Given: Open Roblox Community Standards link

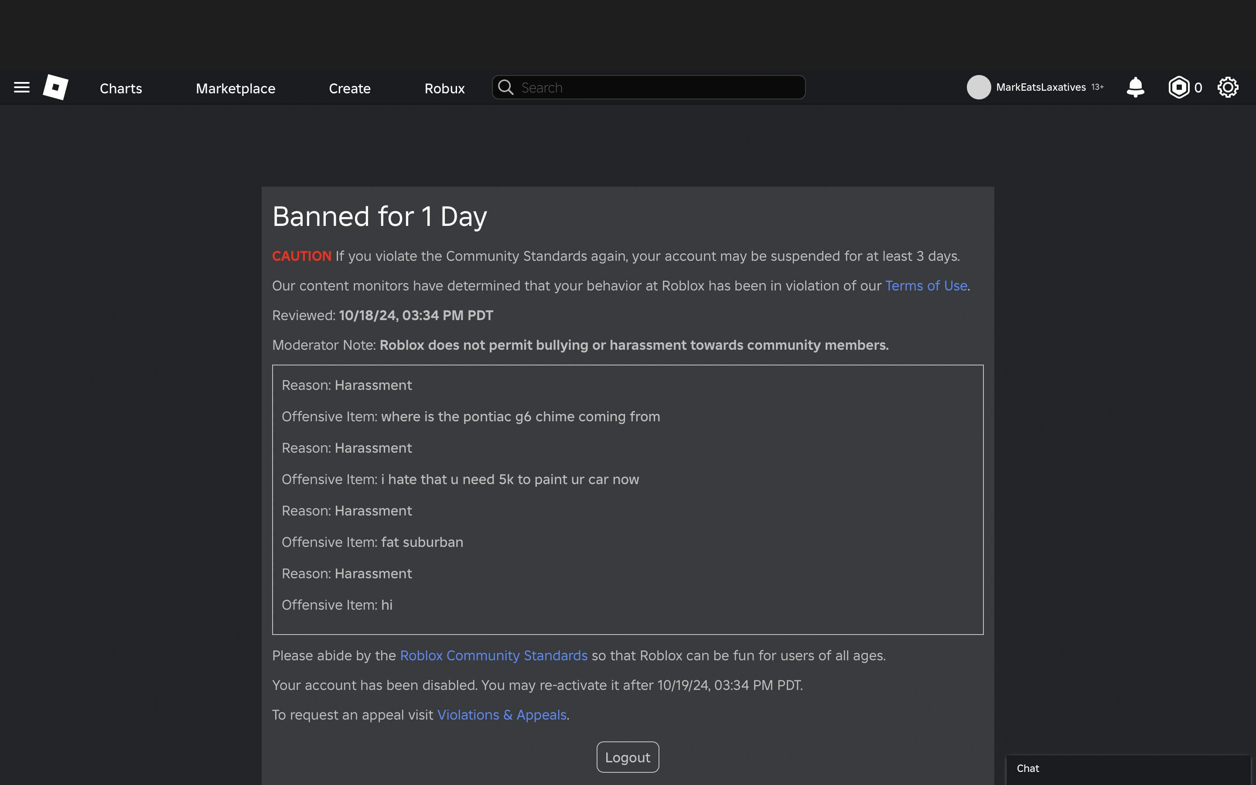Looking at the screenshot, I should pyautogui.click(x=493, y=655).
